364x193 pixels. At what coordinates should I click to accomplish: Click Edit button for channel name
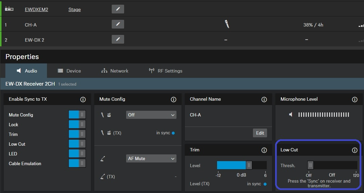point(260,133)
